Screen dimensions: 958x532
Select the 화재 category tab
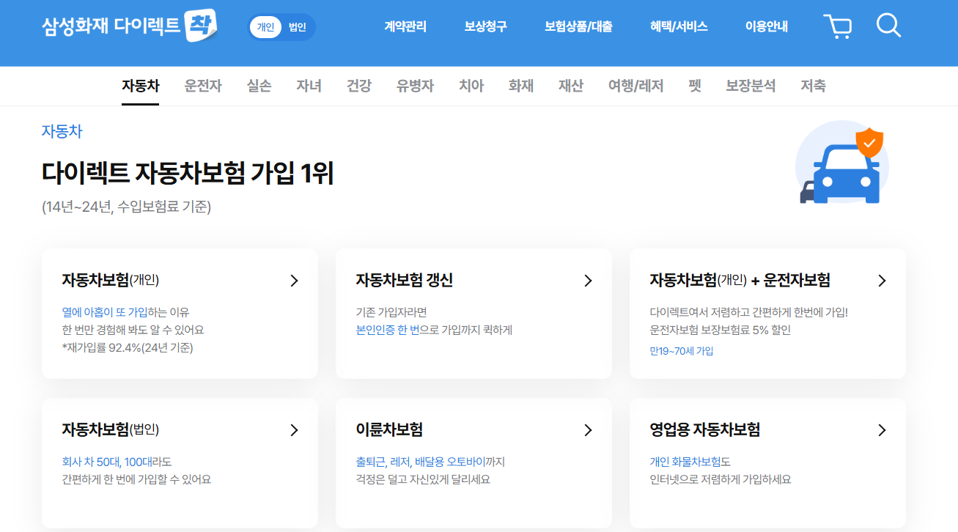[521, 86]
